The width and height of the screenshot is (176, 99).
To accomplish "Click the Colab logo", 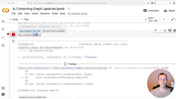I will pyautogui.click(x=5, y=10).
